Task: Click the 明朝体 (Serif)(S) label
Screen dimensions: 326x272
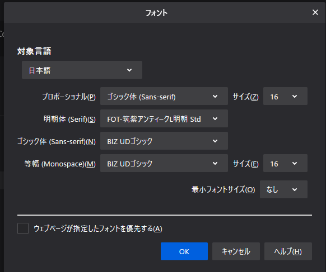Action: (69, 119)
